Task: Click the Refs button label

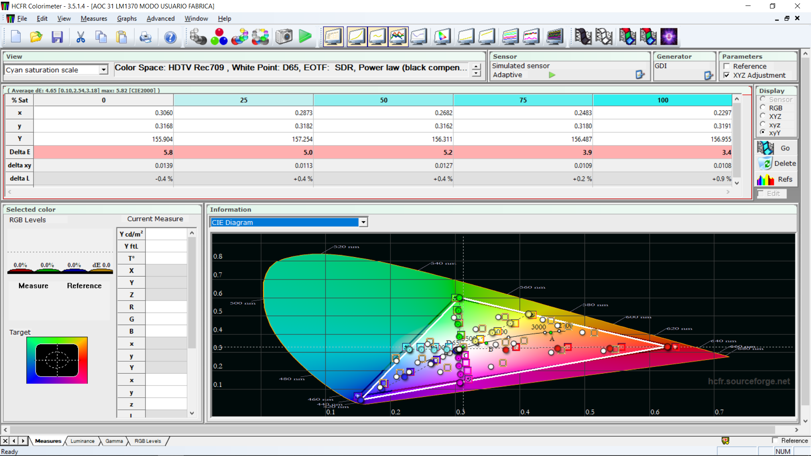Action: point(785,179)
